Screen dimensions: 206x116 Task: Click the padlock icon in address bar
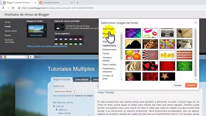click(x=19, y=8)
